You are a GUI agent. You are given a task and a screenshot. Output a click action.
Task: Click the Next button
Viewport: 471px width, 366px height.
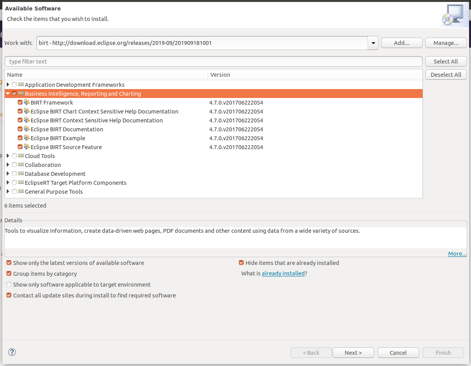click(353, 353)
